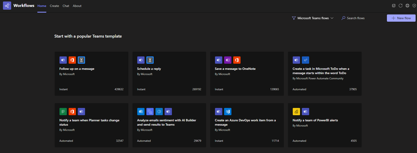Click the Outlook icon on Analyze emails card
Image resolution: width=417 pixels, height=153 pixels.
[x=141, y=111]
